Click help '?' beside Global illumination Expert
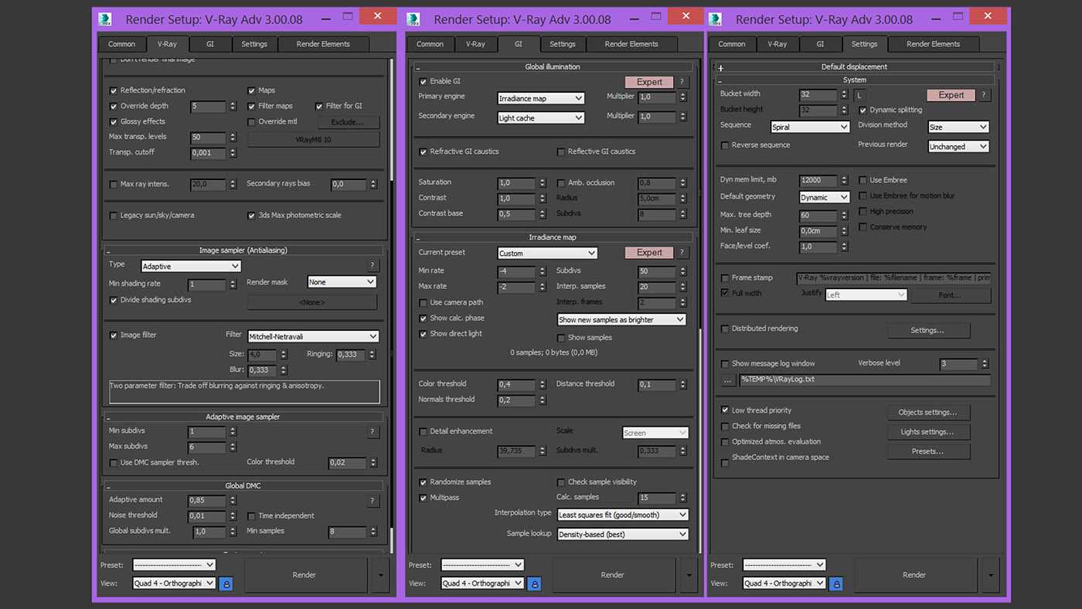Screen dimensions: 1082x609 point(682,82)
